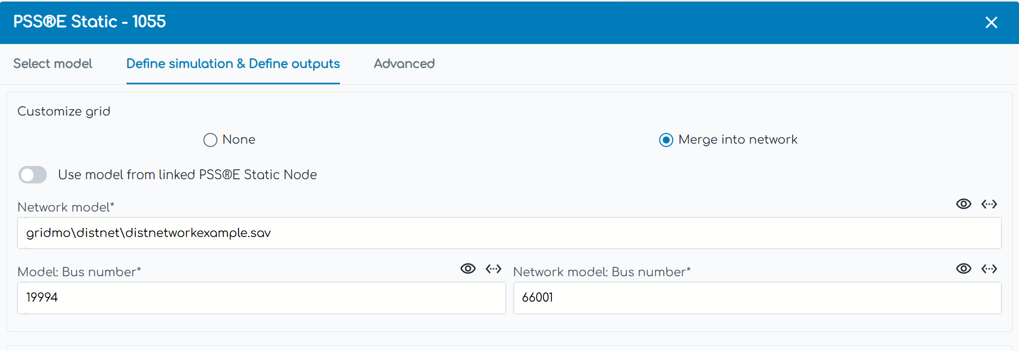
Task: Click the Network model: Bus number field 66001
Action: (x=757, y=298)
